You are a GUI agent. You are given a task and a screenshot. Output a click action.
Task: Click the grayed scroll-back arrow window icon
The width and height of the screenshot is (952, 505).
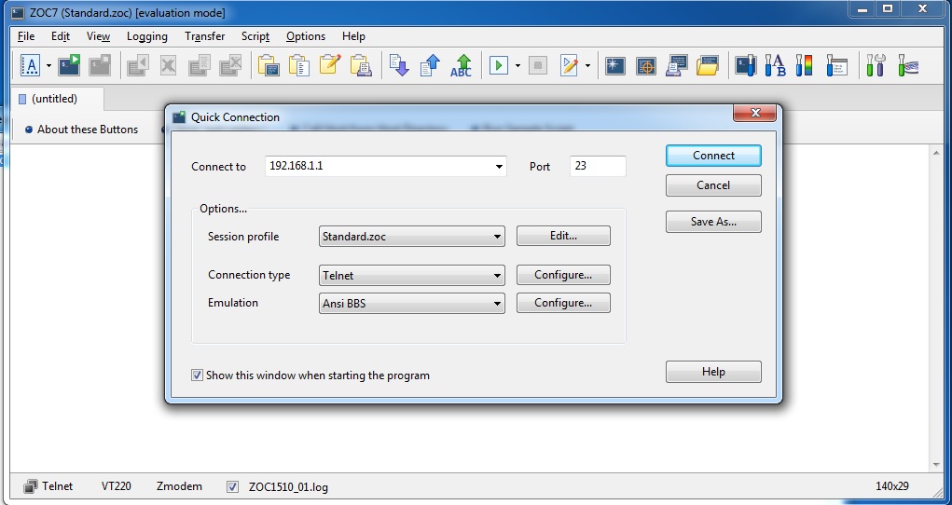[x=138, y=65]
